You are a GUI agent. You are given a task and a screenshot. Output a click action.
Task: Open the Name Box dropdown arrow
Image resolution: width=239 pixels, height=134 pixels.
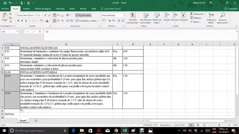pos(17,32)
